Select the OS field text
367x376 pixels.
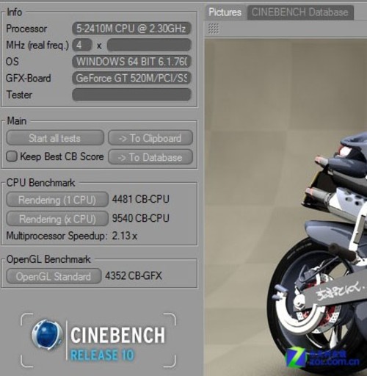click(131, 62)
